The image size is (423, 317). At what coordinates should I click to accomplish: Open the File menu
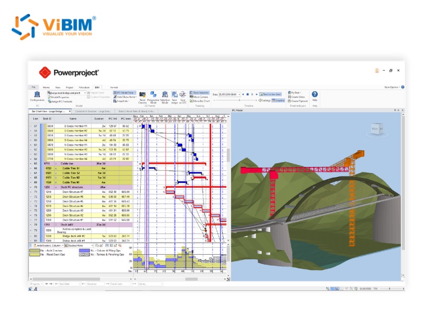(33, 87)
